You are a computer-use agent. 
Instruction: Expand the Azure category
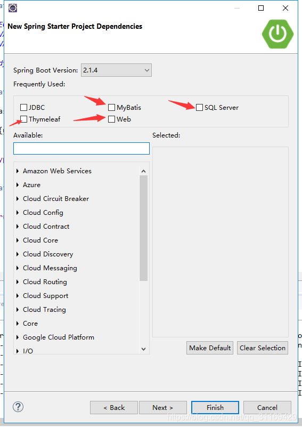click(18, 185)
